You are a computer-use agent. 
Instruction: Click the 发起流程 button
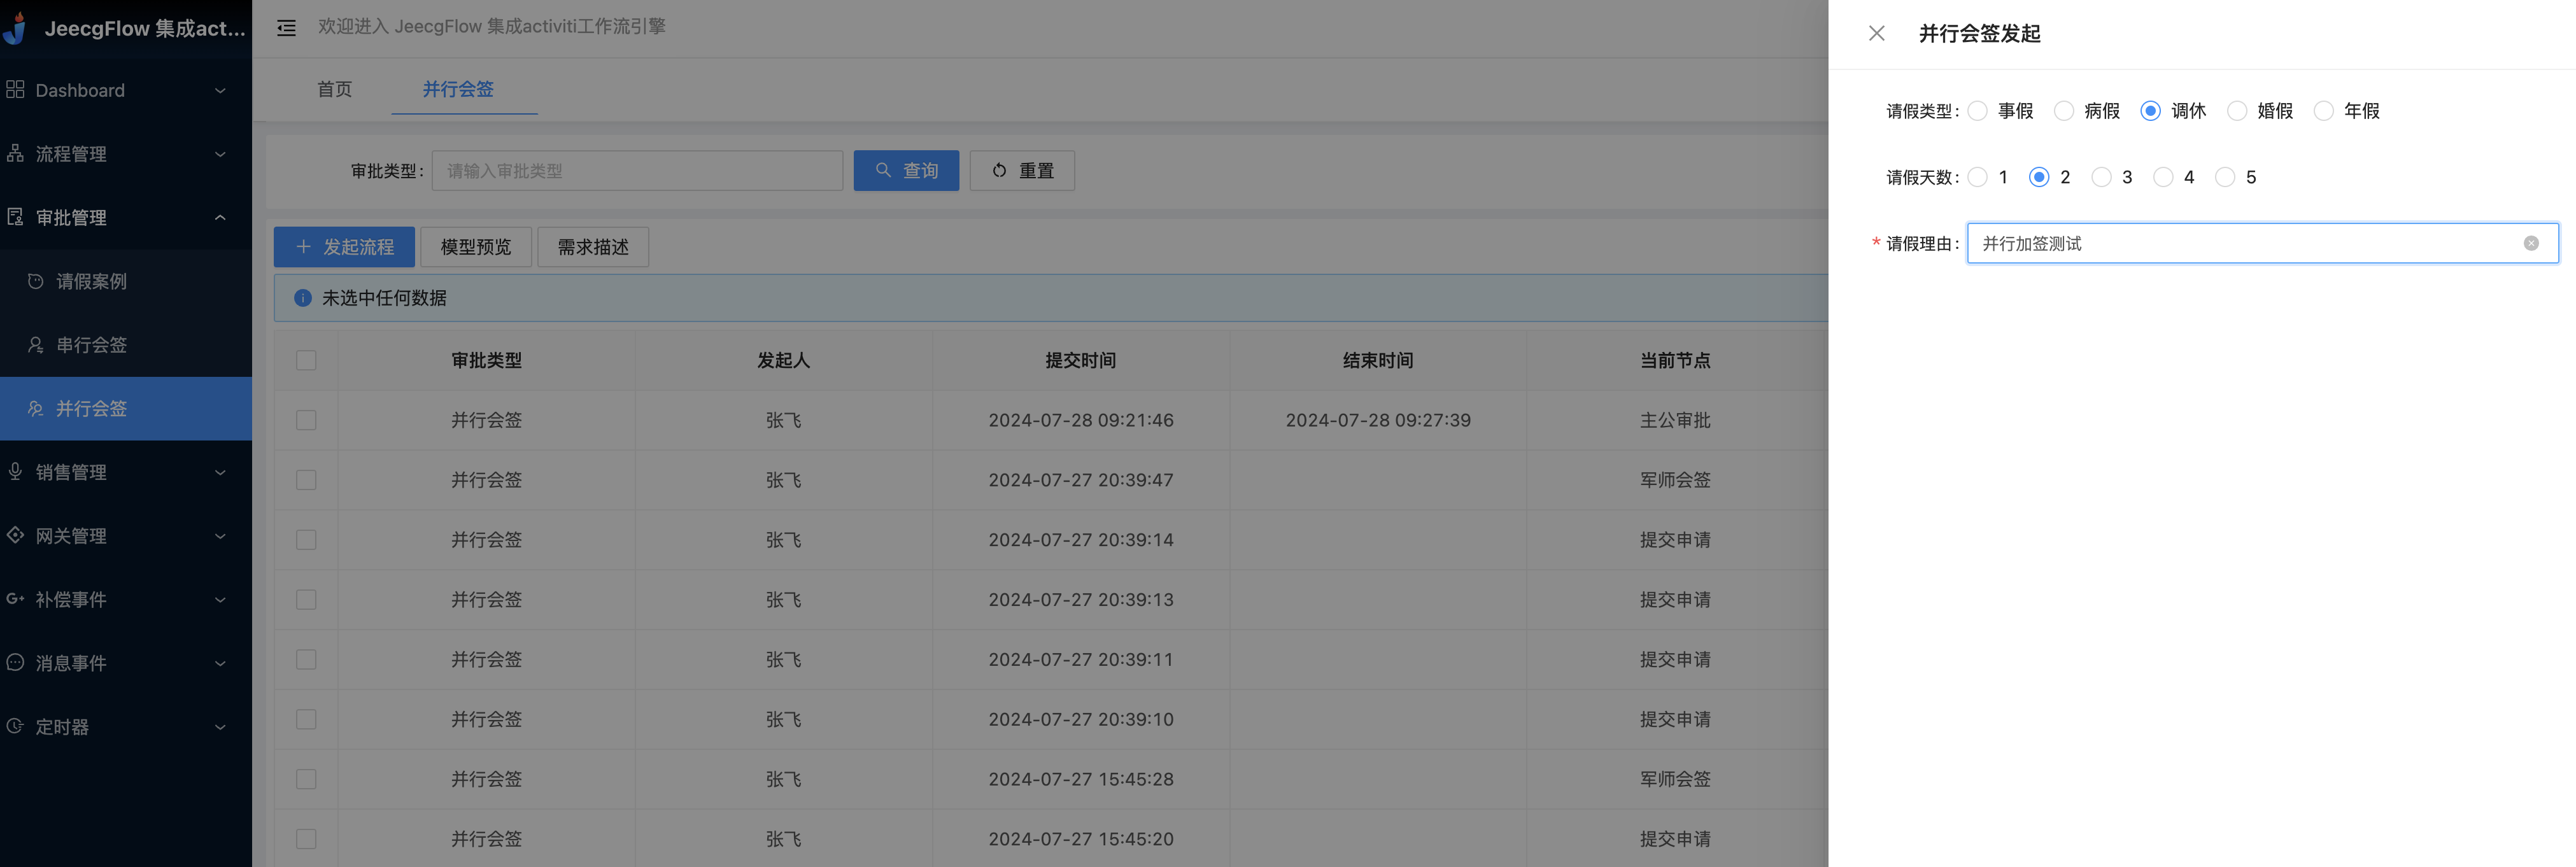[x=344, y=247]
